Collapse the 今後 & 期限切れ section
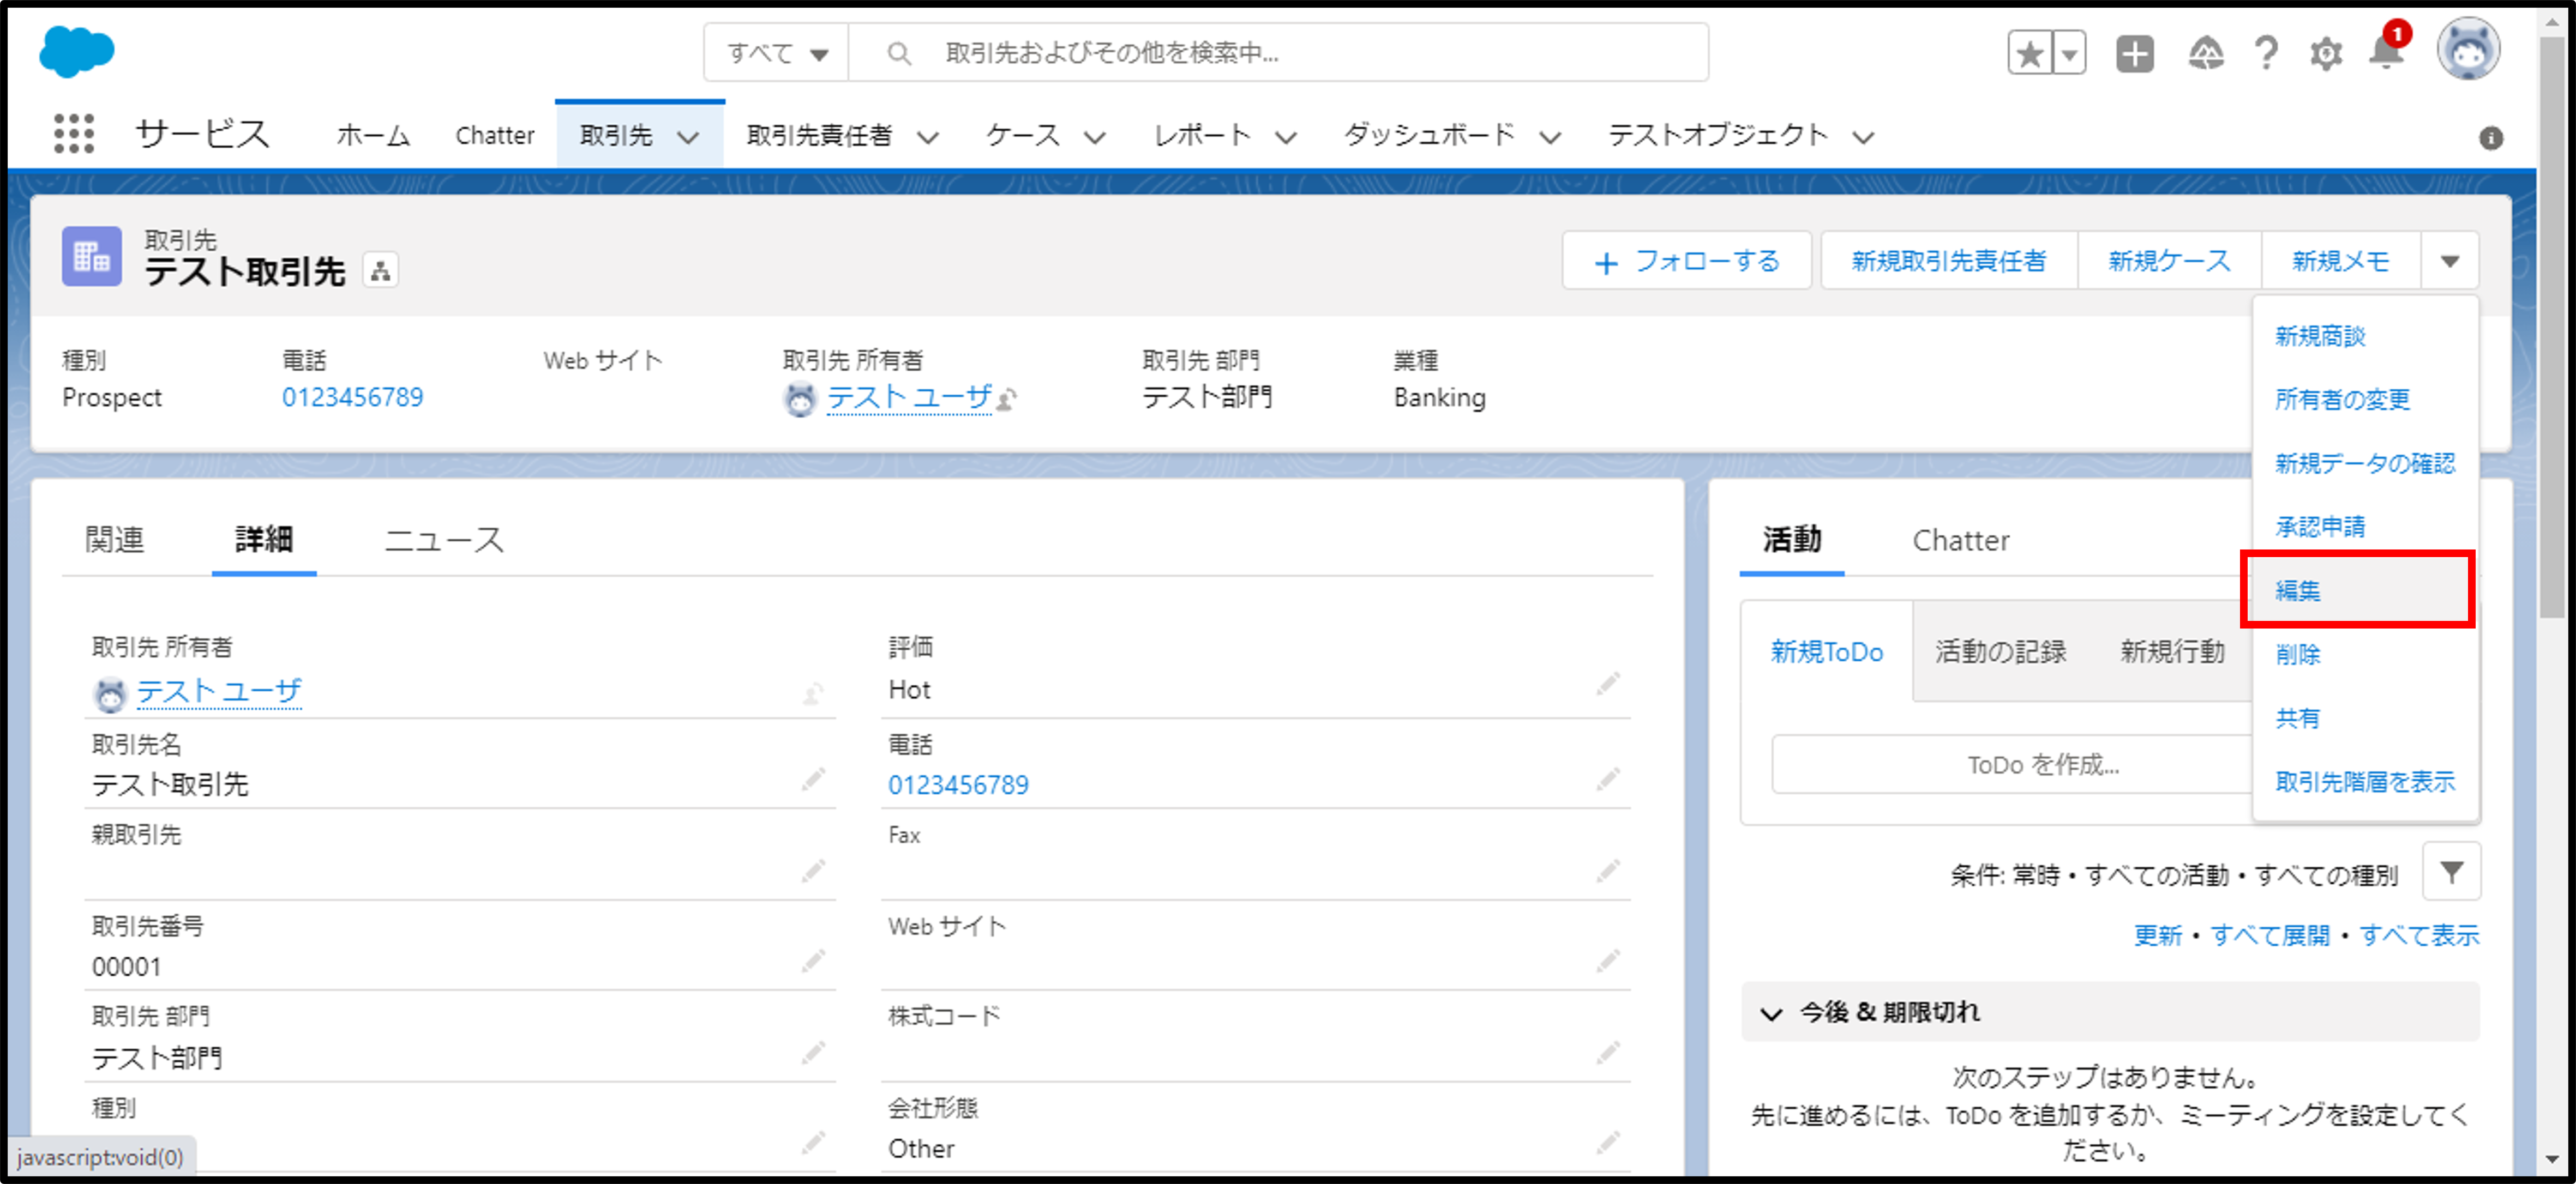 [1771, 1013]
